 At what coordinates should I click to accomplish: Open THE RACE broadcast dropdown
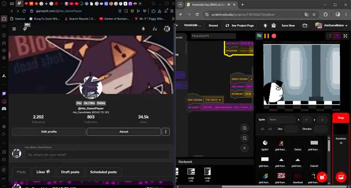pyautogui.click(x=220, y=100)
